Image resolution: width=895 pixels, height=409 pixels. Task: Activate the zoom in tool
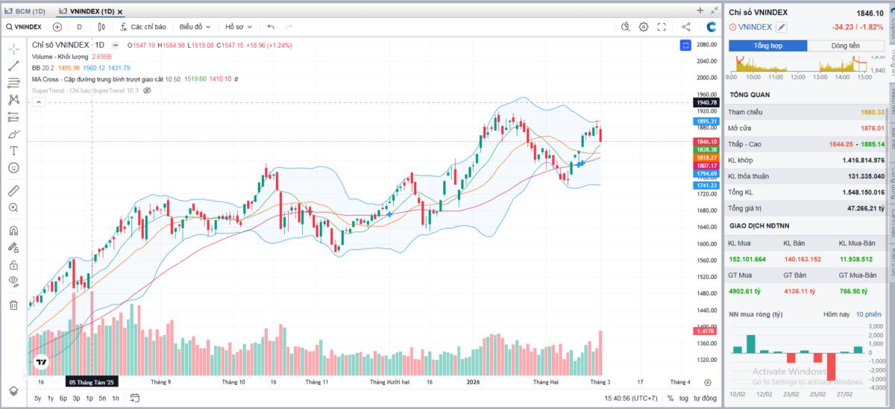click(13, 207)
